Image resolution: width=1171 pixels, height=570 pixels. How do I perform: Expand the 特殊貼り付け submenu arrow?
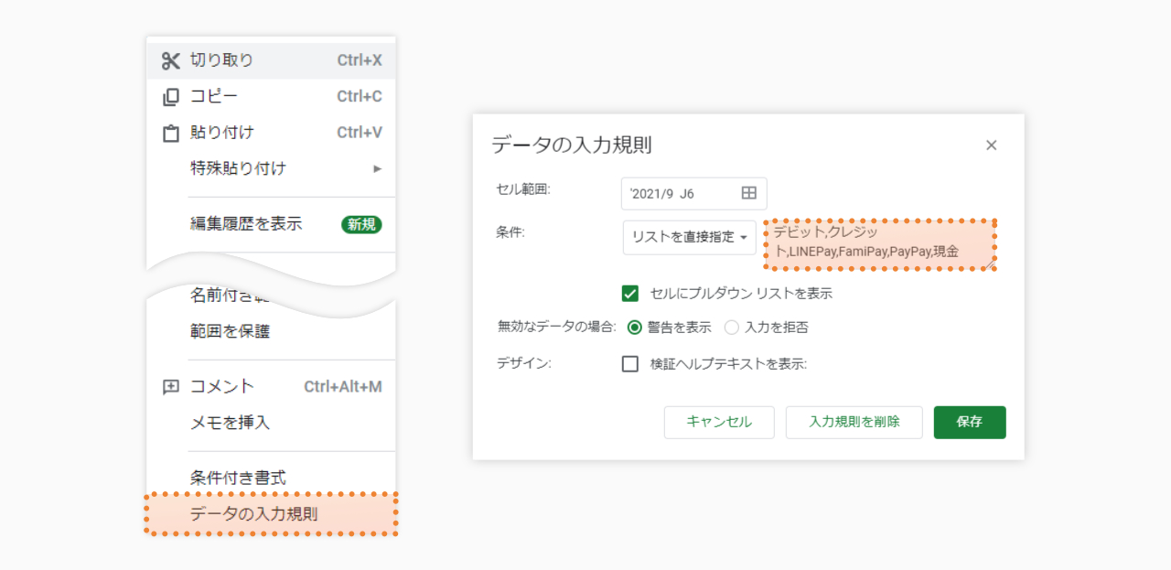tap(377, 168)
